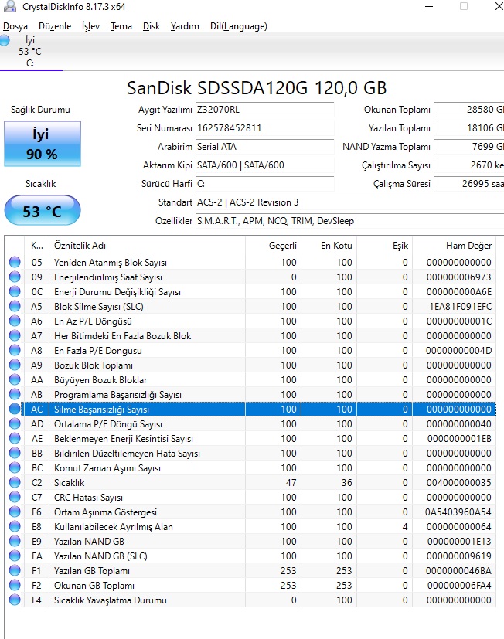504x639 pixels.
Task: Open the İşlev menu
Action: point(90,26)
